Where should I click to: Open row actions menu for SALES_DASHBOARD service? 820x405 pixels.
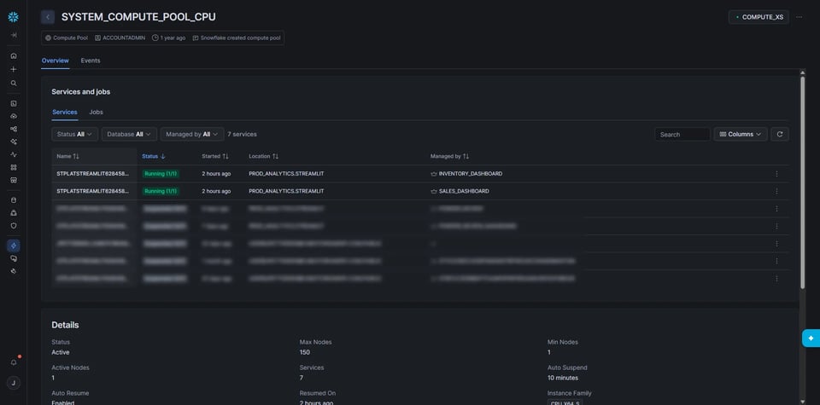point(776,191)
